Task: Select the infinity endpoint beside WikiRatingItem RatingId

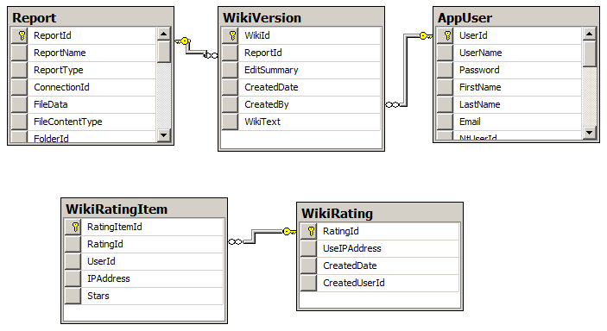Action: point(236,241)
